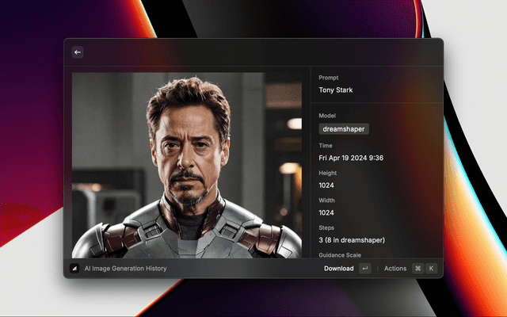Click the Time label
507x317 pixels.
point(326,146)
